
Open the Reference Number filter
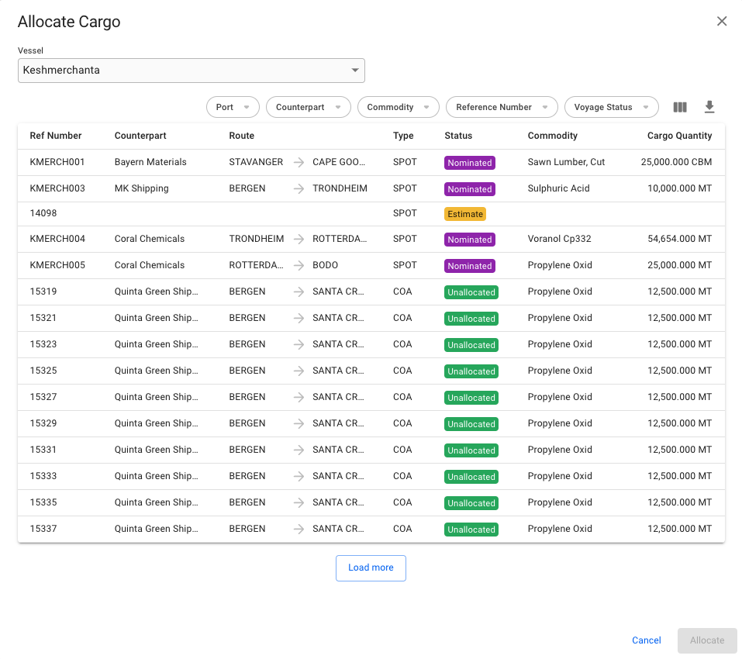coord(501,107)
